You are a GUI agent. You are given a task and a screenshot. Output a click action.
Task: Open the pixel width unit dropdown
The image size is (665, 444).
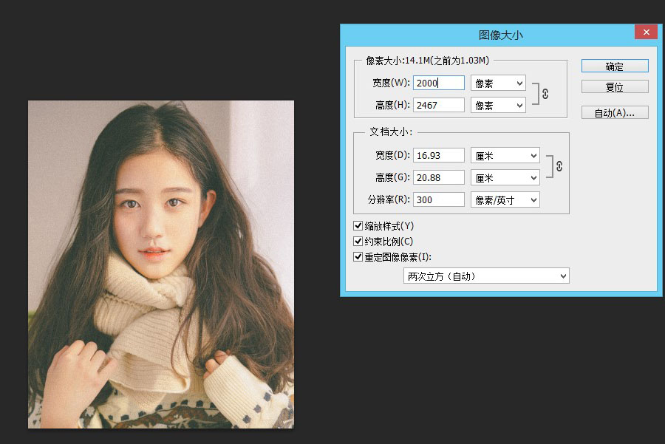click(x=498, y=83)
